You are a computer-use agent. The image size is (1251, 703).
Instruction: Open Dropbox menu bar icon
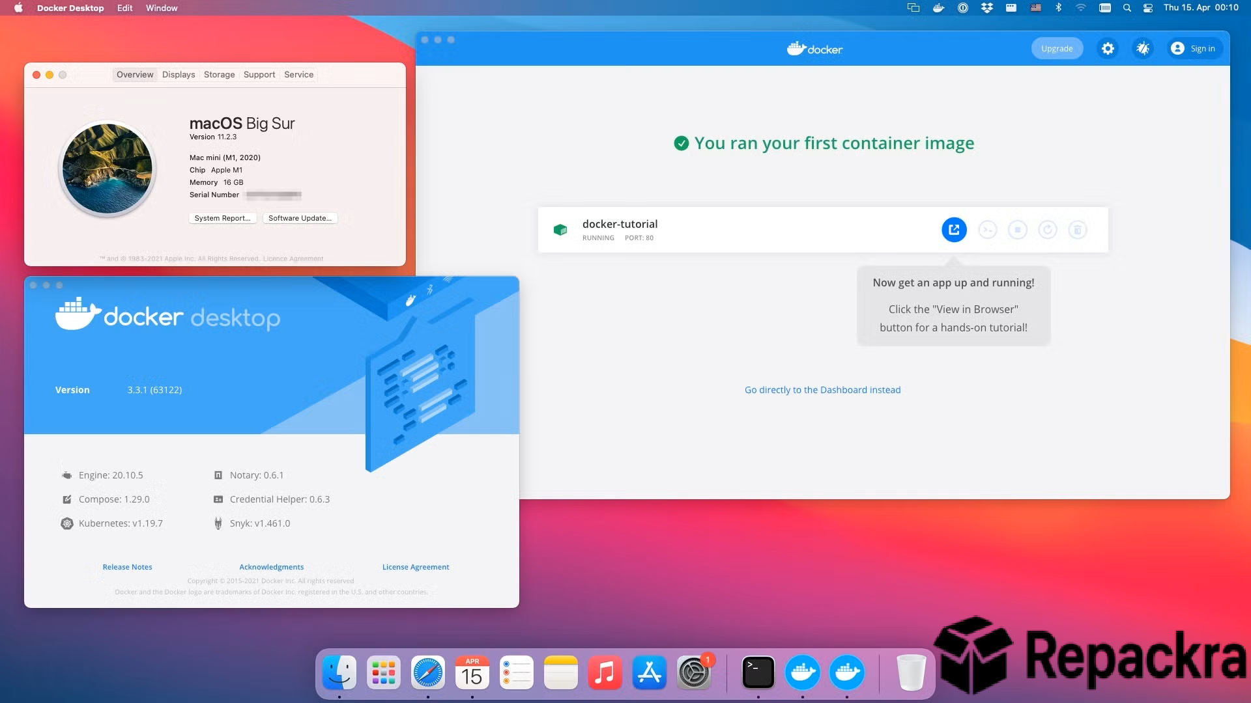pyautogui.click(x=987, y=8)
